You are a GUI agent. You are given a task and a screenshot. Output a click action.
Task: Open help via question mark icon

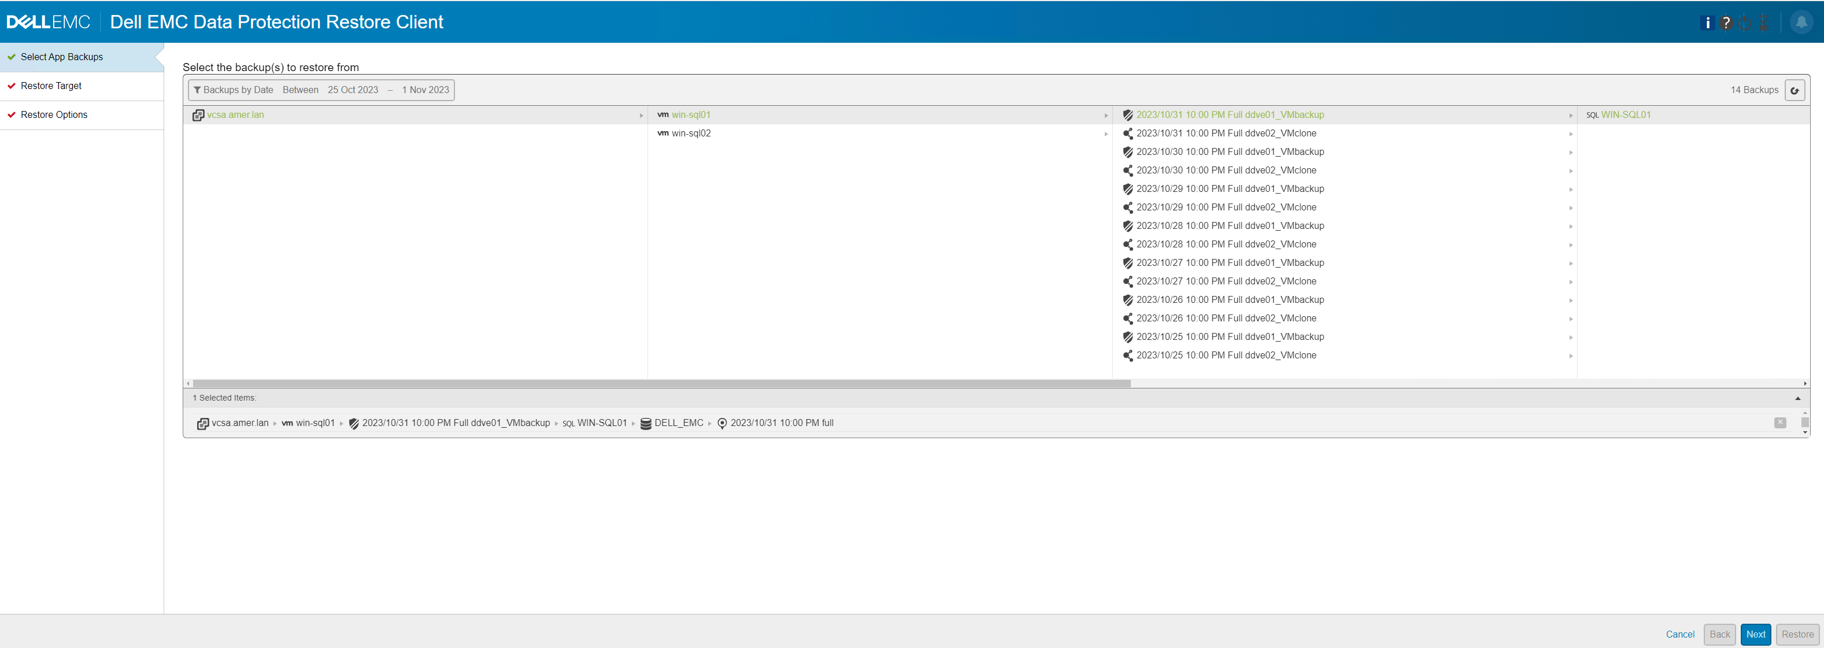click(x=1726, y=23)
